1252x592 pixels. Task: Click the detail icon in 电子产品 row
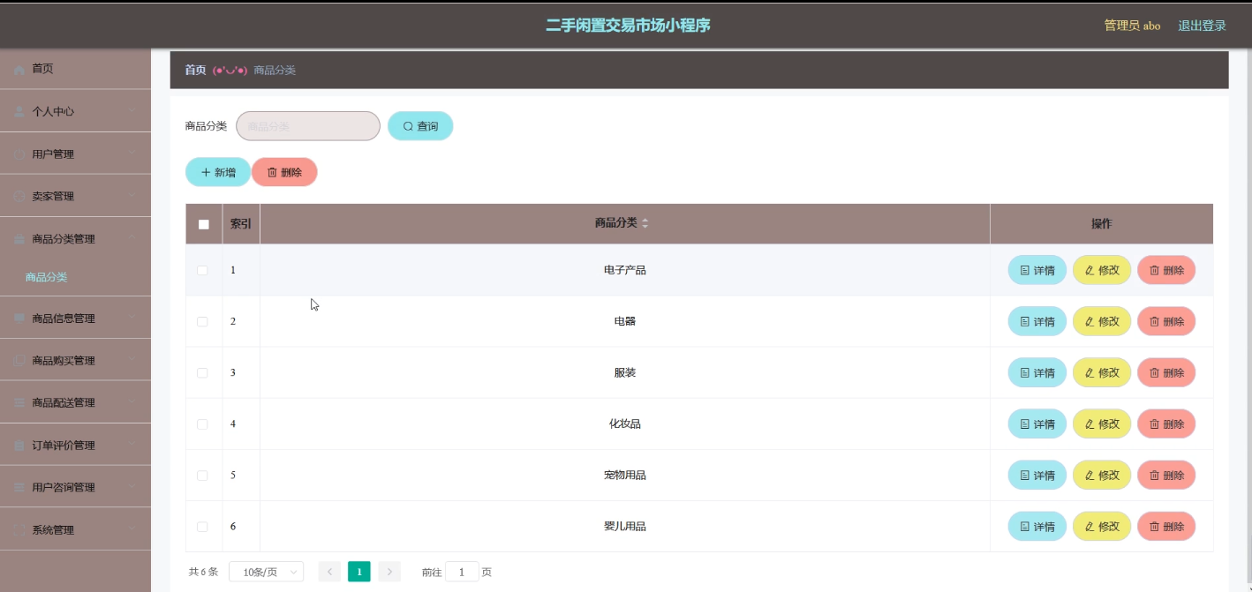tap(1024, 270)
